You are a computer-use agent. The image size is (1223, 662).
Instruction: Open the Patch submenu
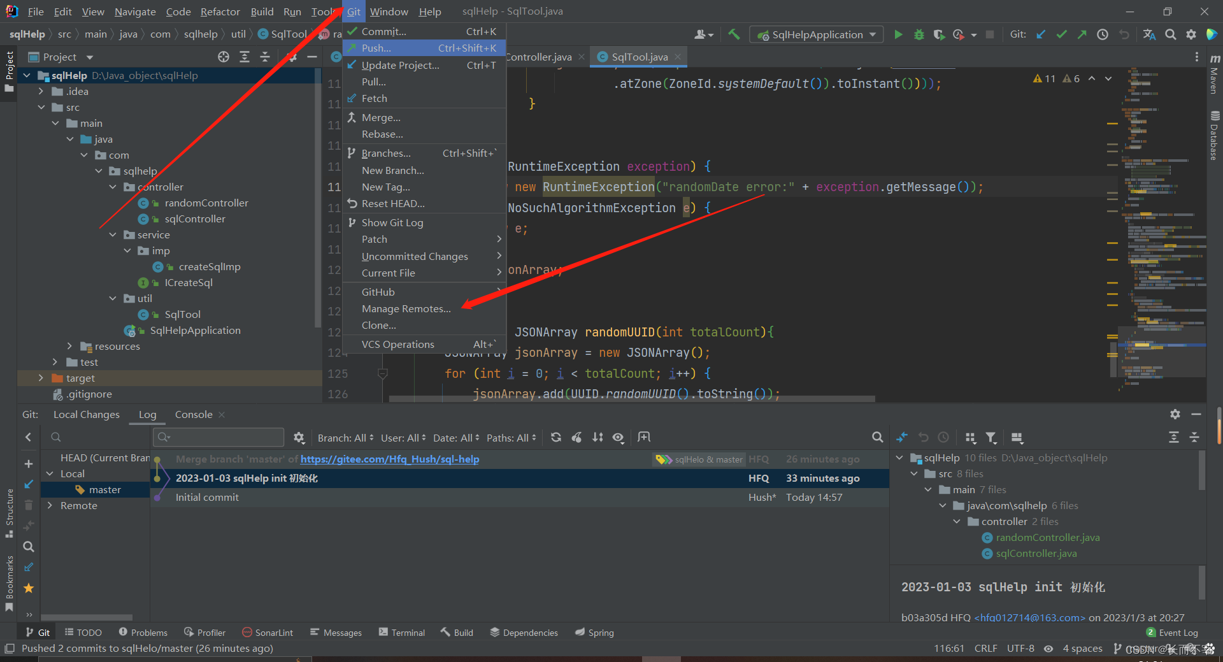pos(424,239)
